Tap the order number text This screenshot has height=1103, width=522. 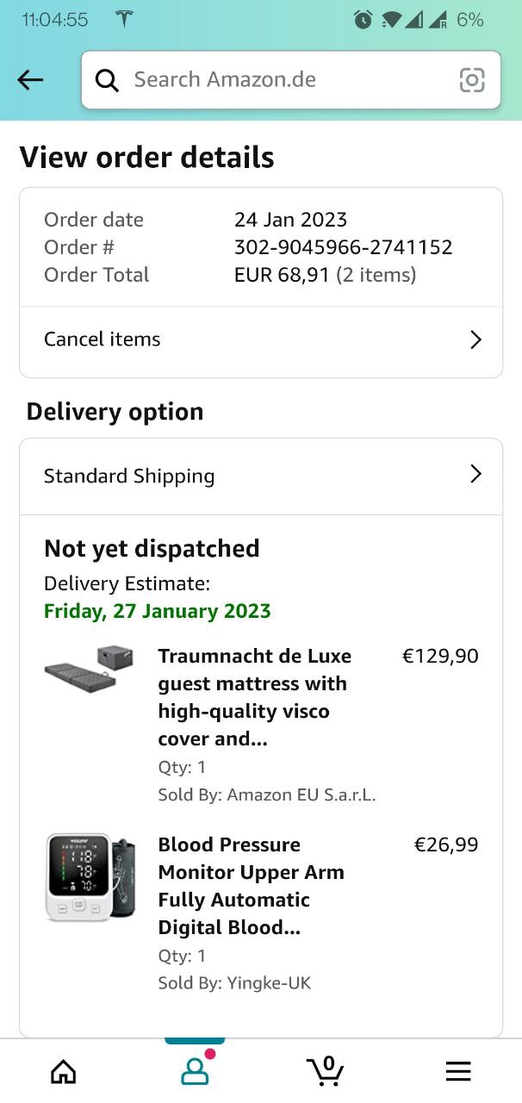coord(343,247)
